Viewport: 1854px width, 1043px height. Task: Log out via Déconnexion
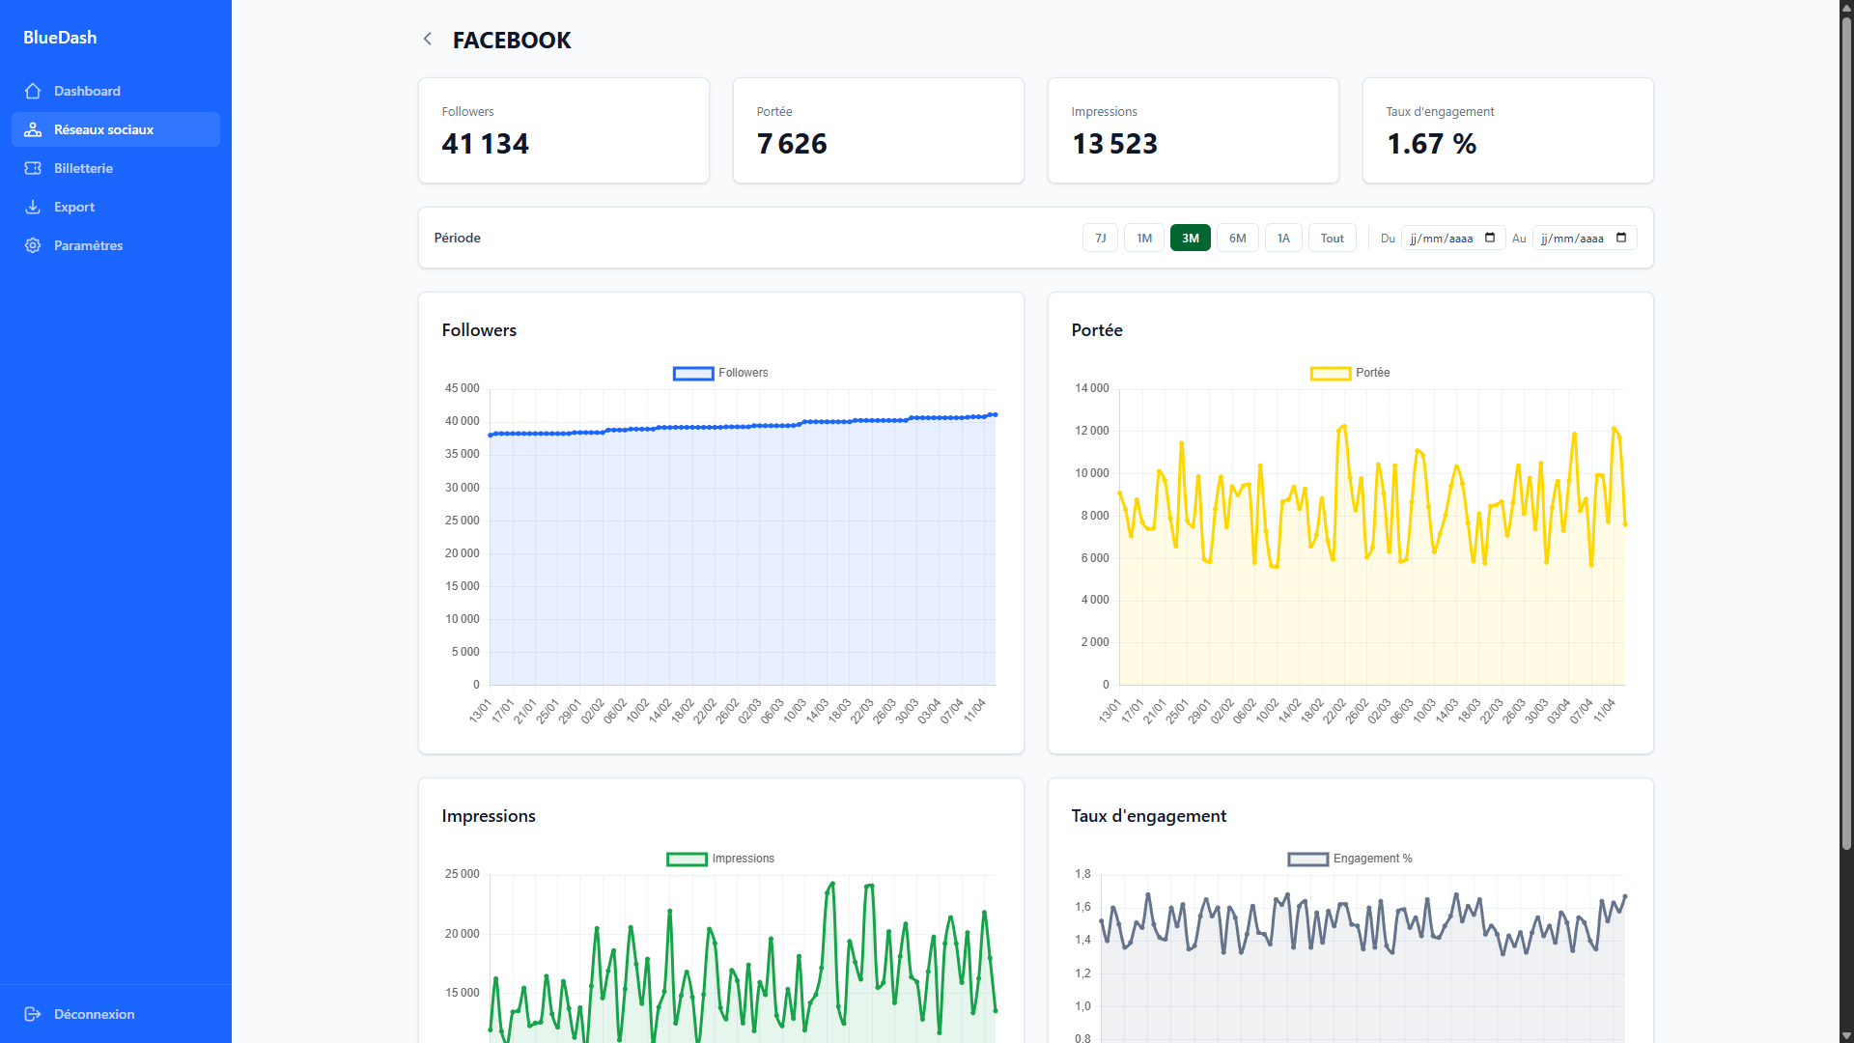[116, 1014]
